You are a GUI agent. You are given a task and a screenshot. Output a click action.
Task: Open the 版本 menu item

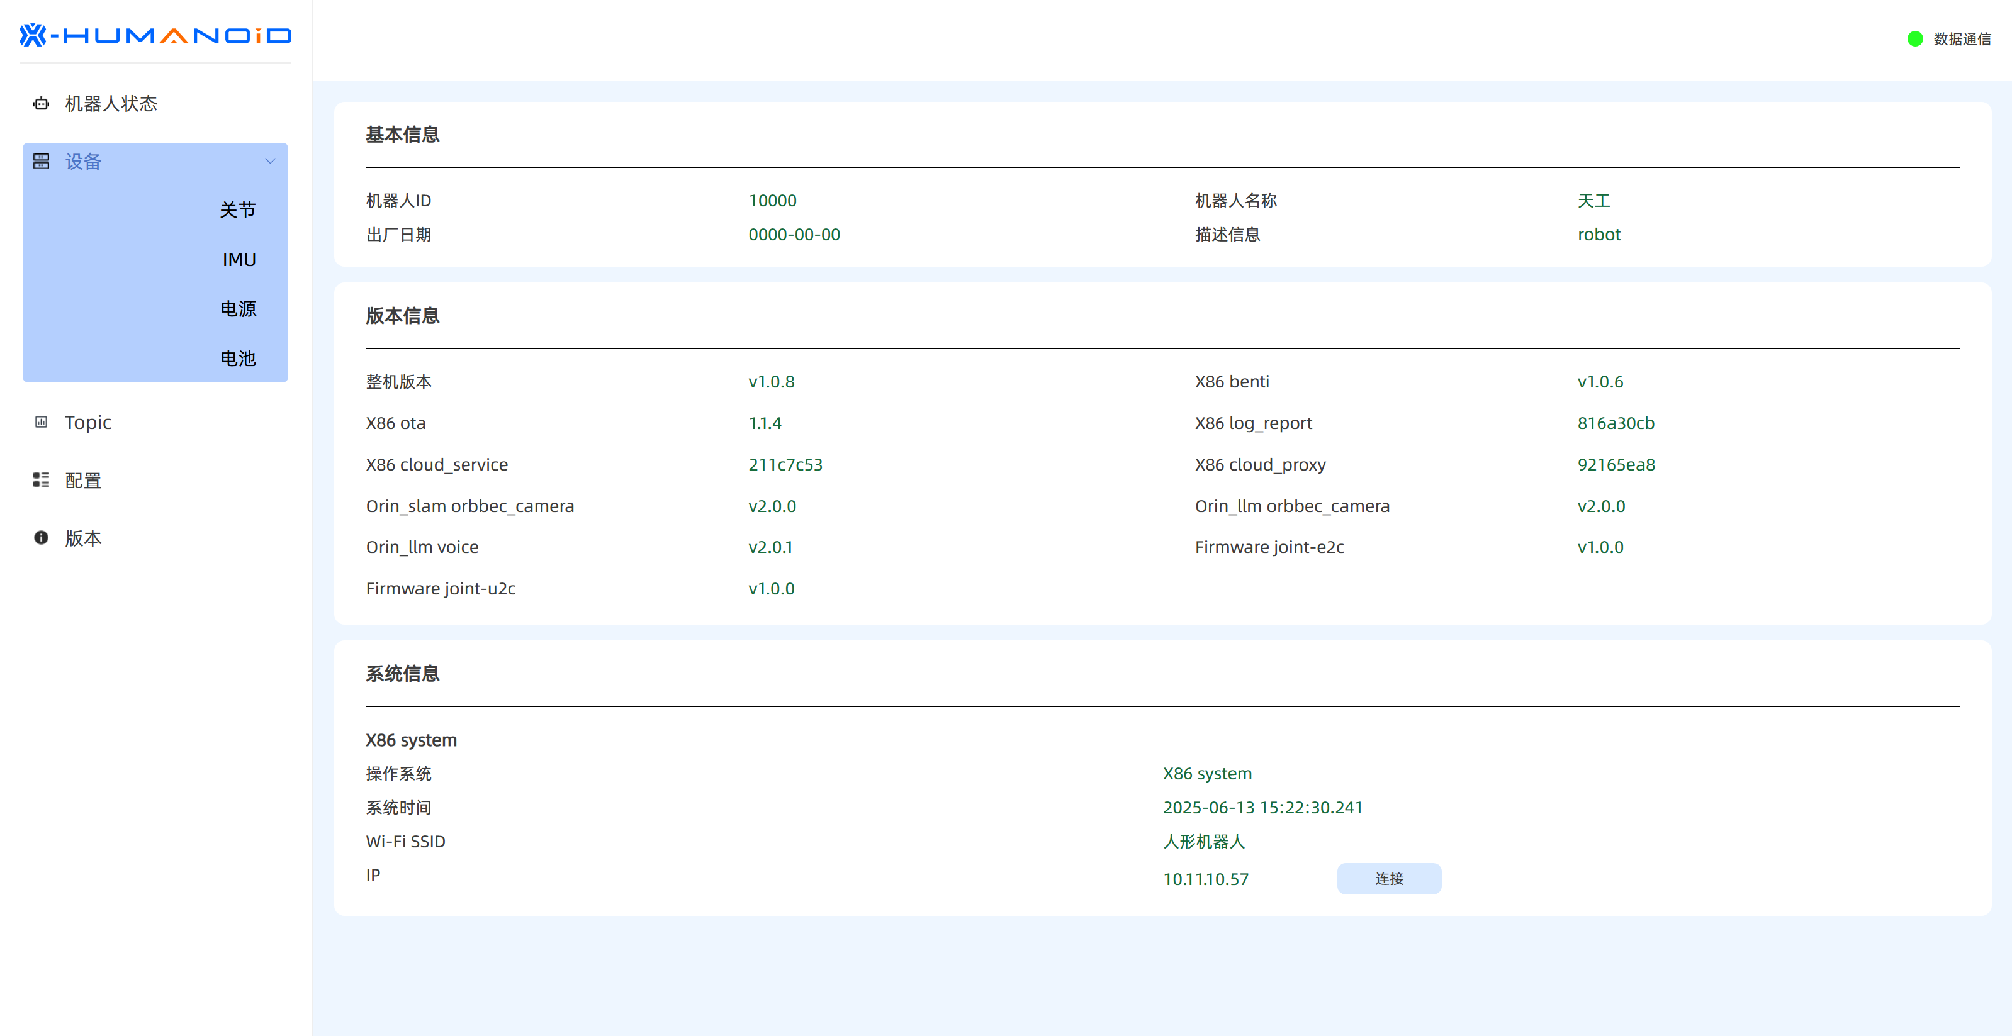[83, 538]
